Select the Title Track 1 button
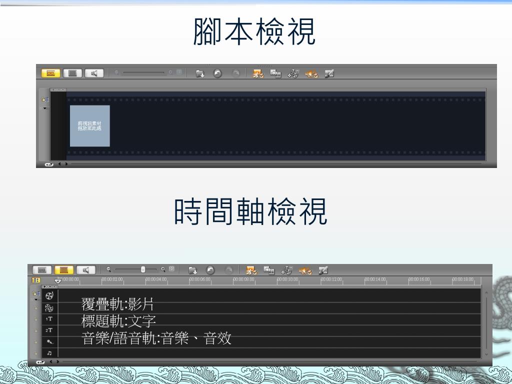 tap(49, 319)
